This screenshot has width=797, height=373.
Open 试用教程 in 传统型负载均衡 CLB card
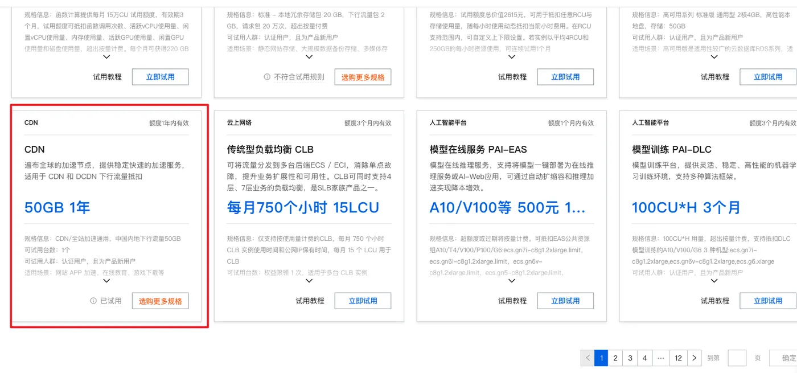(310, 301)
